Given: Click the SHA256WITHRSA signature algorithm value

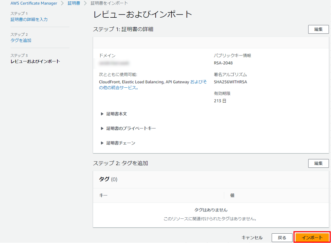Looking at the screenshot, I should [x=230, y=82].
